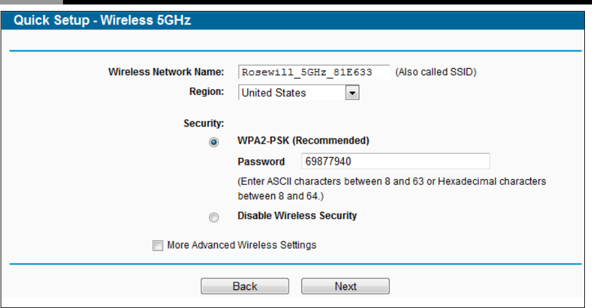This screenshot has height=308, width=592.
Task: Click the More Advanced Wireless Settings label
Action: (x=242, y=245)
